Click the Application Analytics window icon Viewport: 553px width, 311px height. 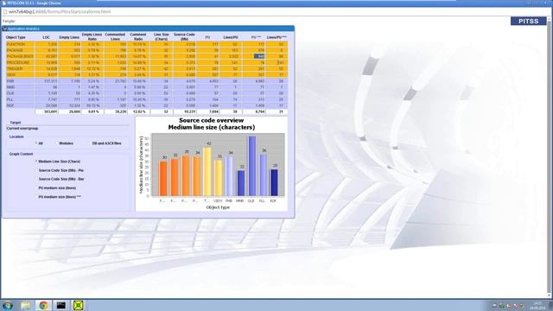[x=4, y=29]
